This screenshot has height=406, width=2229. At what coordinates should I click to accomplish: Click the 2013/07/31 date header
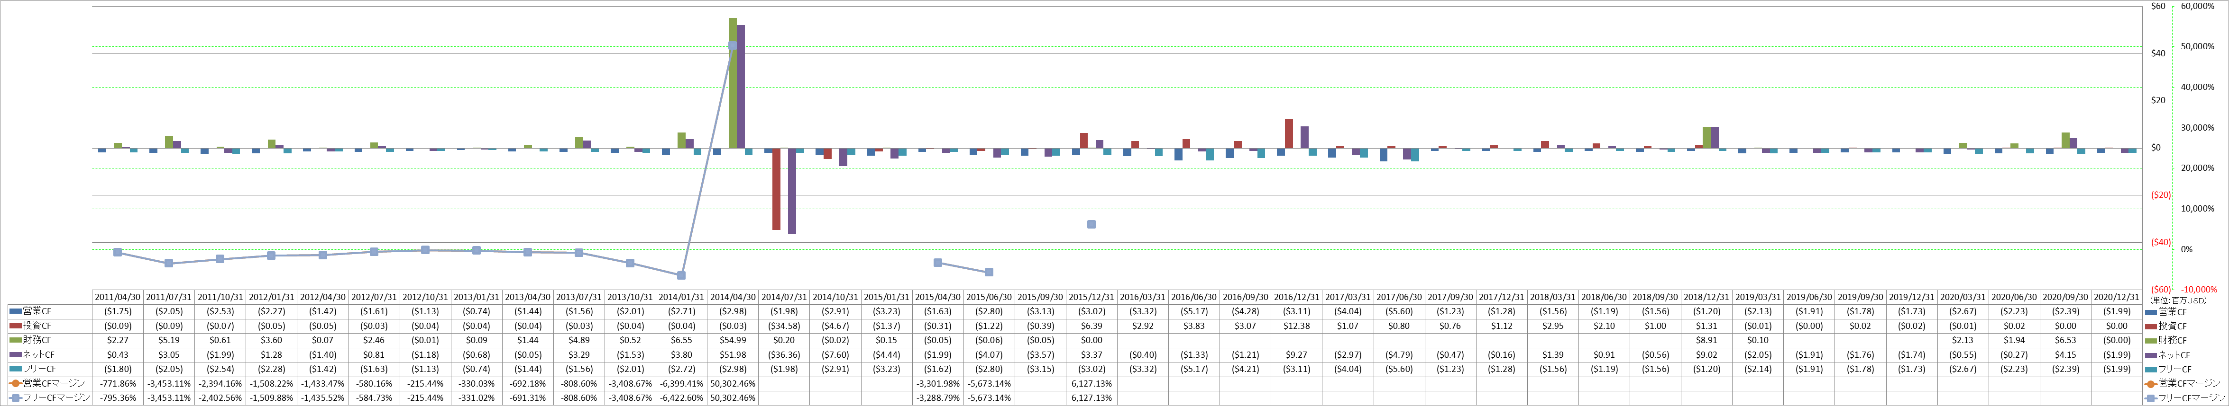click(579, 297)
